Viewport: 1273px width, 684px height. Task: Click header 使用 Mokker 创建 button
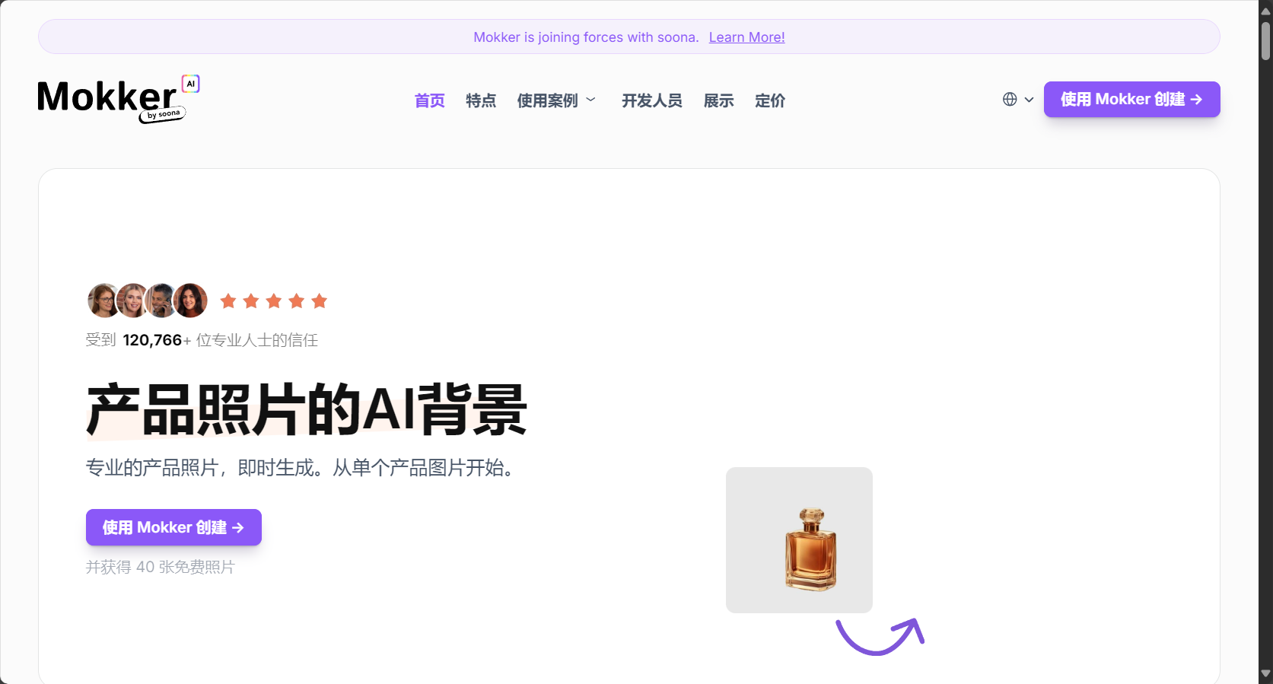1131,100
